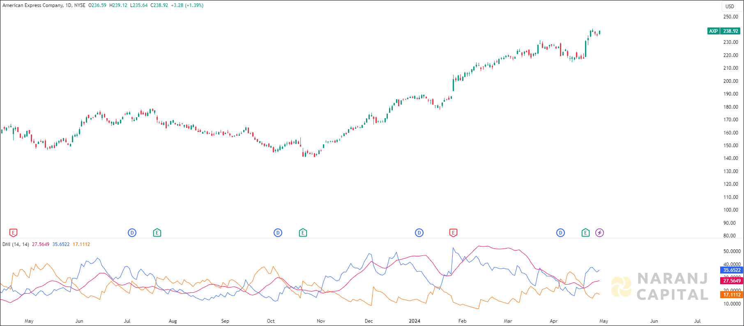Open the USD currency selector

coord(730,6)
